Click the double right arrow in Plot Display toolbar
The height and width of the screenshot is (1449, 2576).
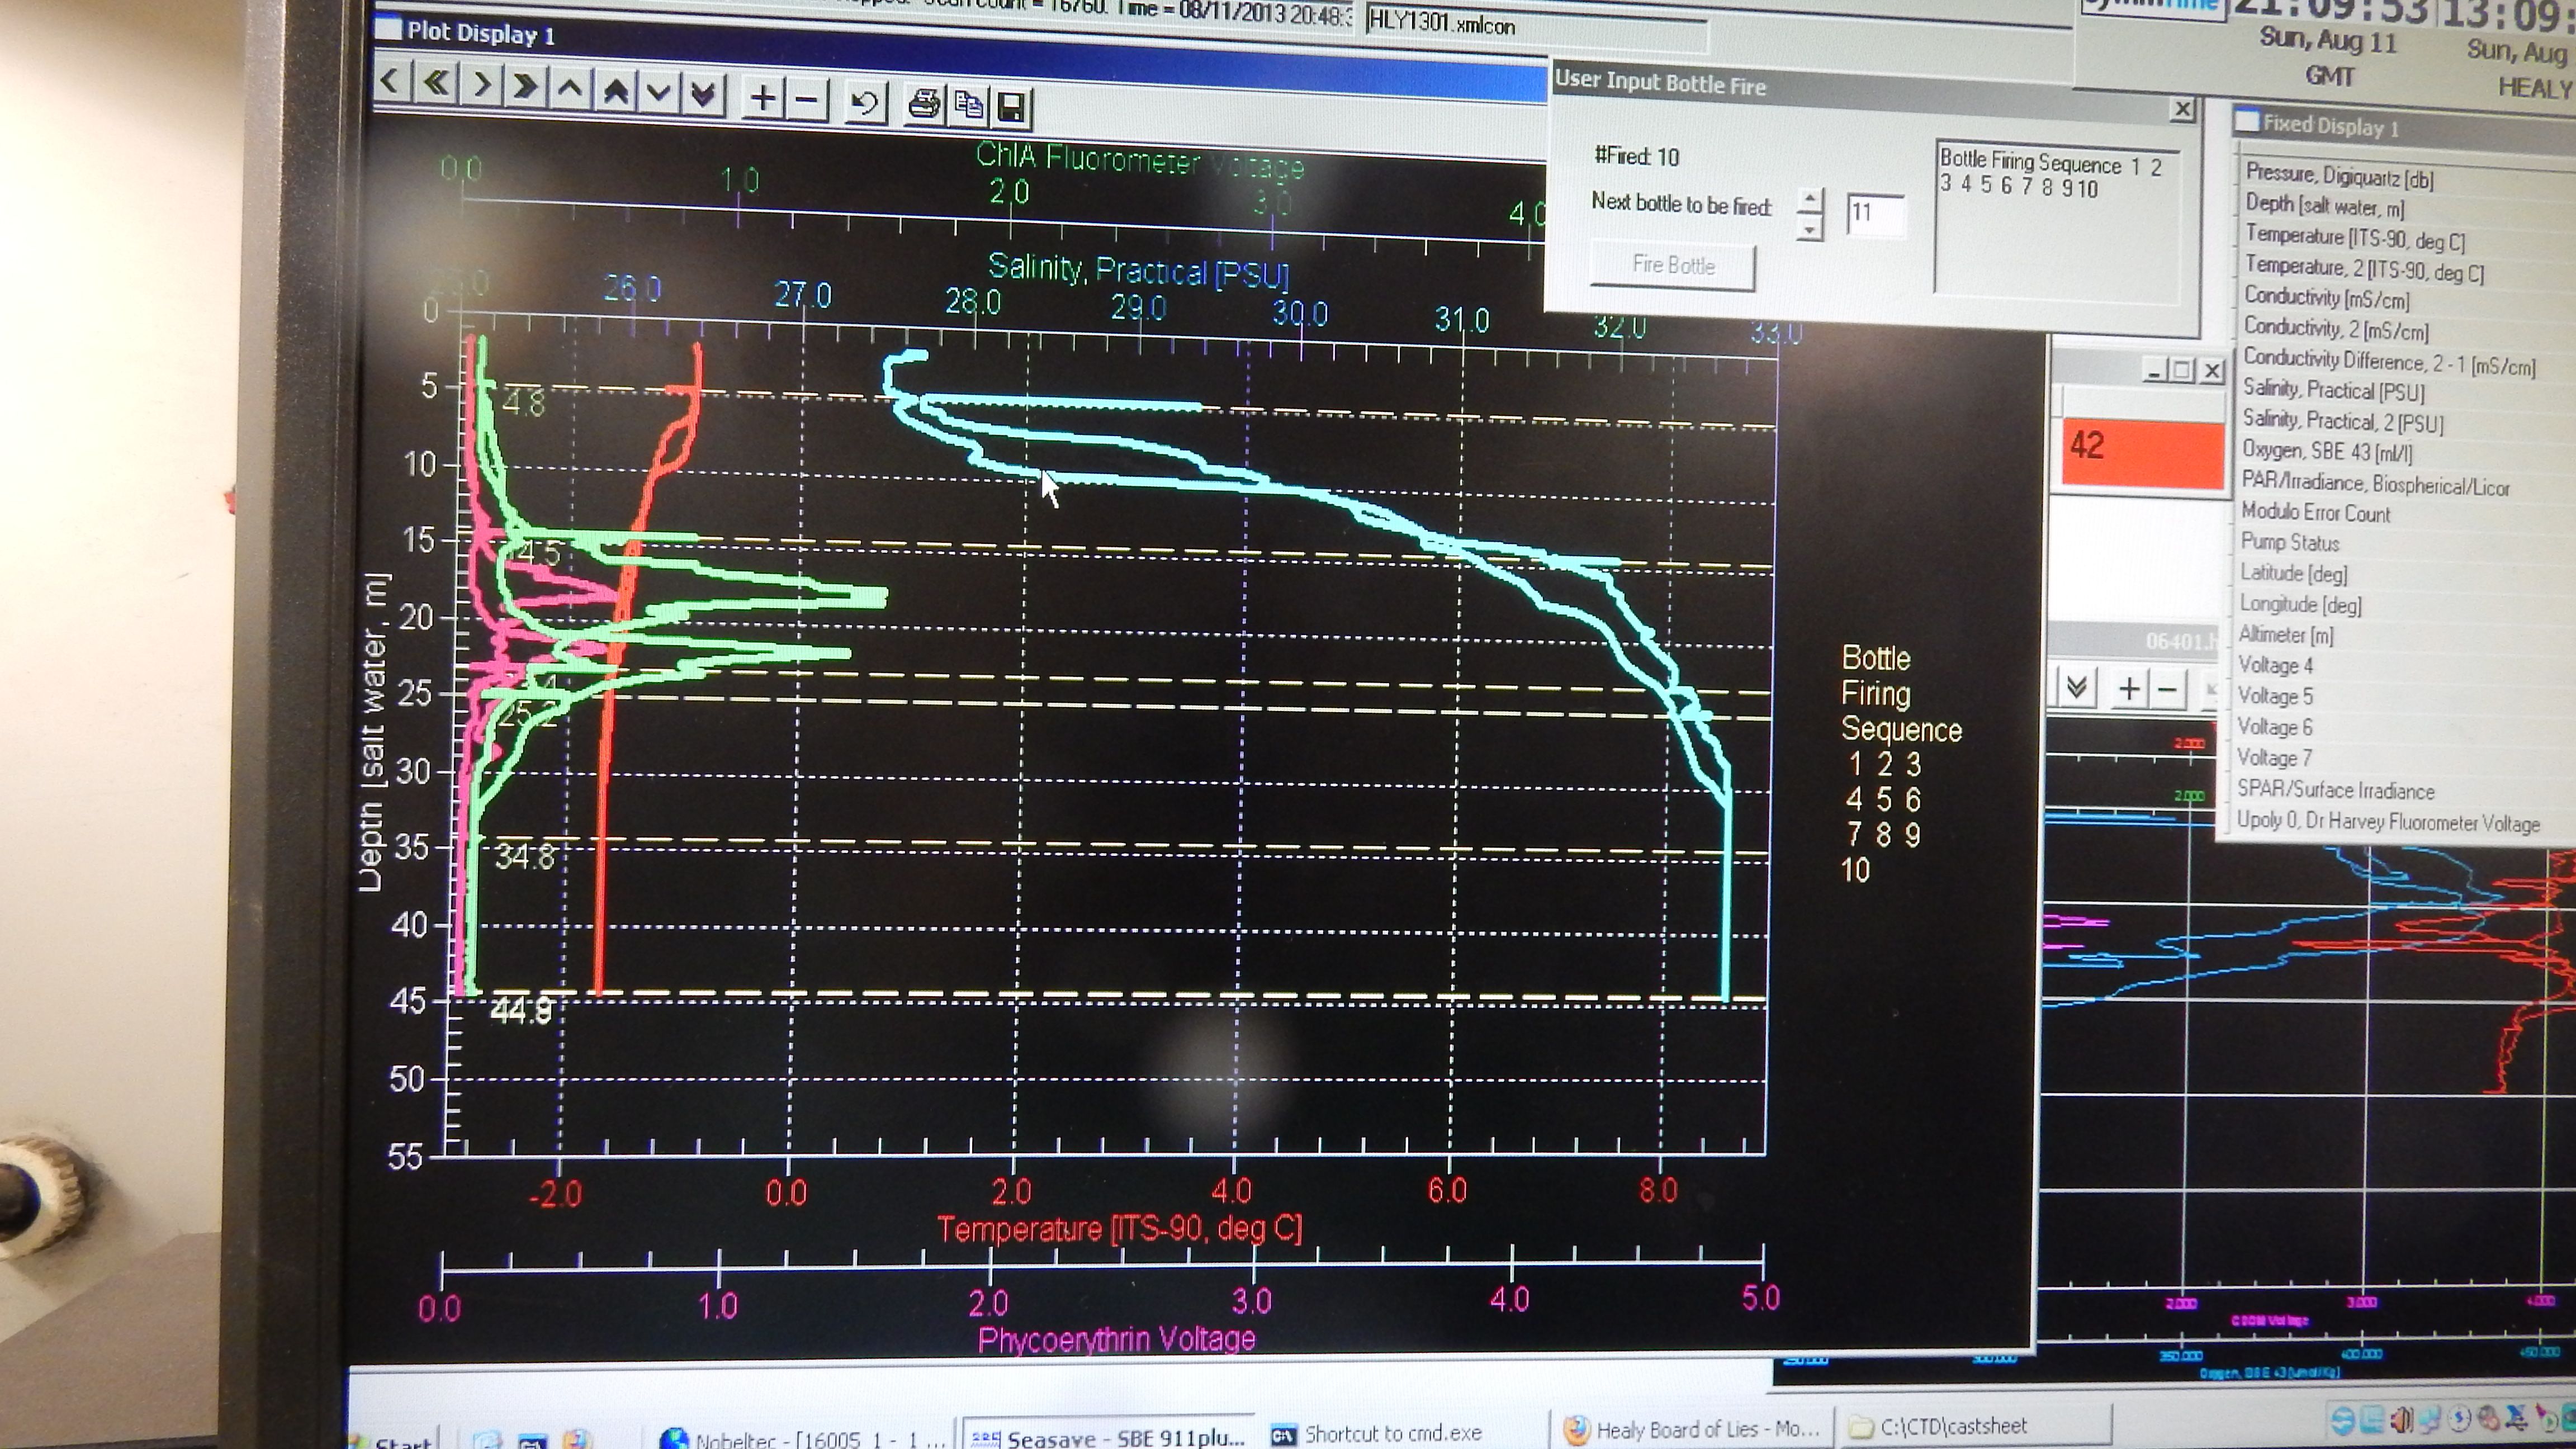click(x=526, y=86)
